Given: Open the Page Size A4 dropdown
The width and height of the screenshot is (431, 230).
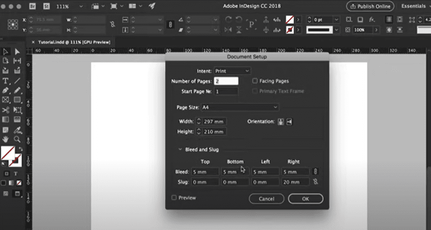Looking at the screenshot, I should [x=240, y=107].
